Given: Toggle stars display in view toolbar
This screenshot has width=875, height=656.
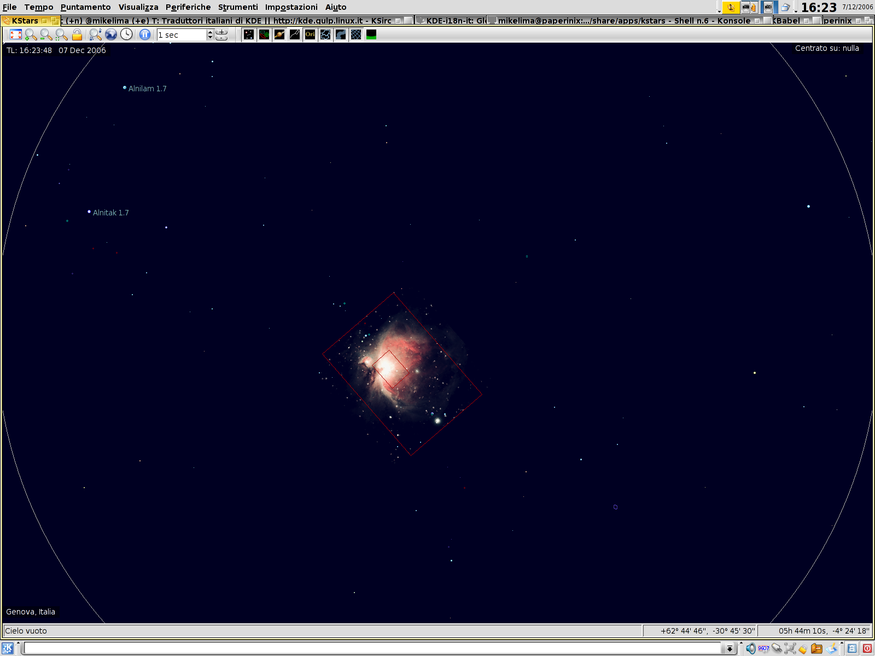Looking at the screenshot, I should [x=249, y=34].
